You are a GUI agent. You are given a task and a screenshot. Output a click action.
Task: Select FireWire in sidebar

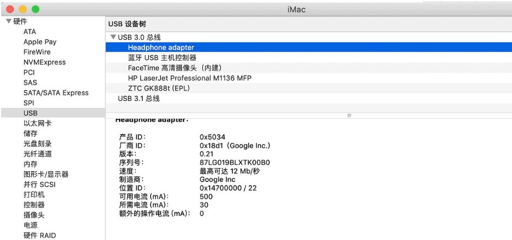point(37,52)
